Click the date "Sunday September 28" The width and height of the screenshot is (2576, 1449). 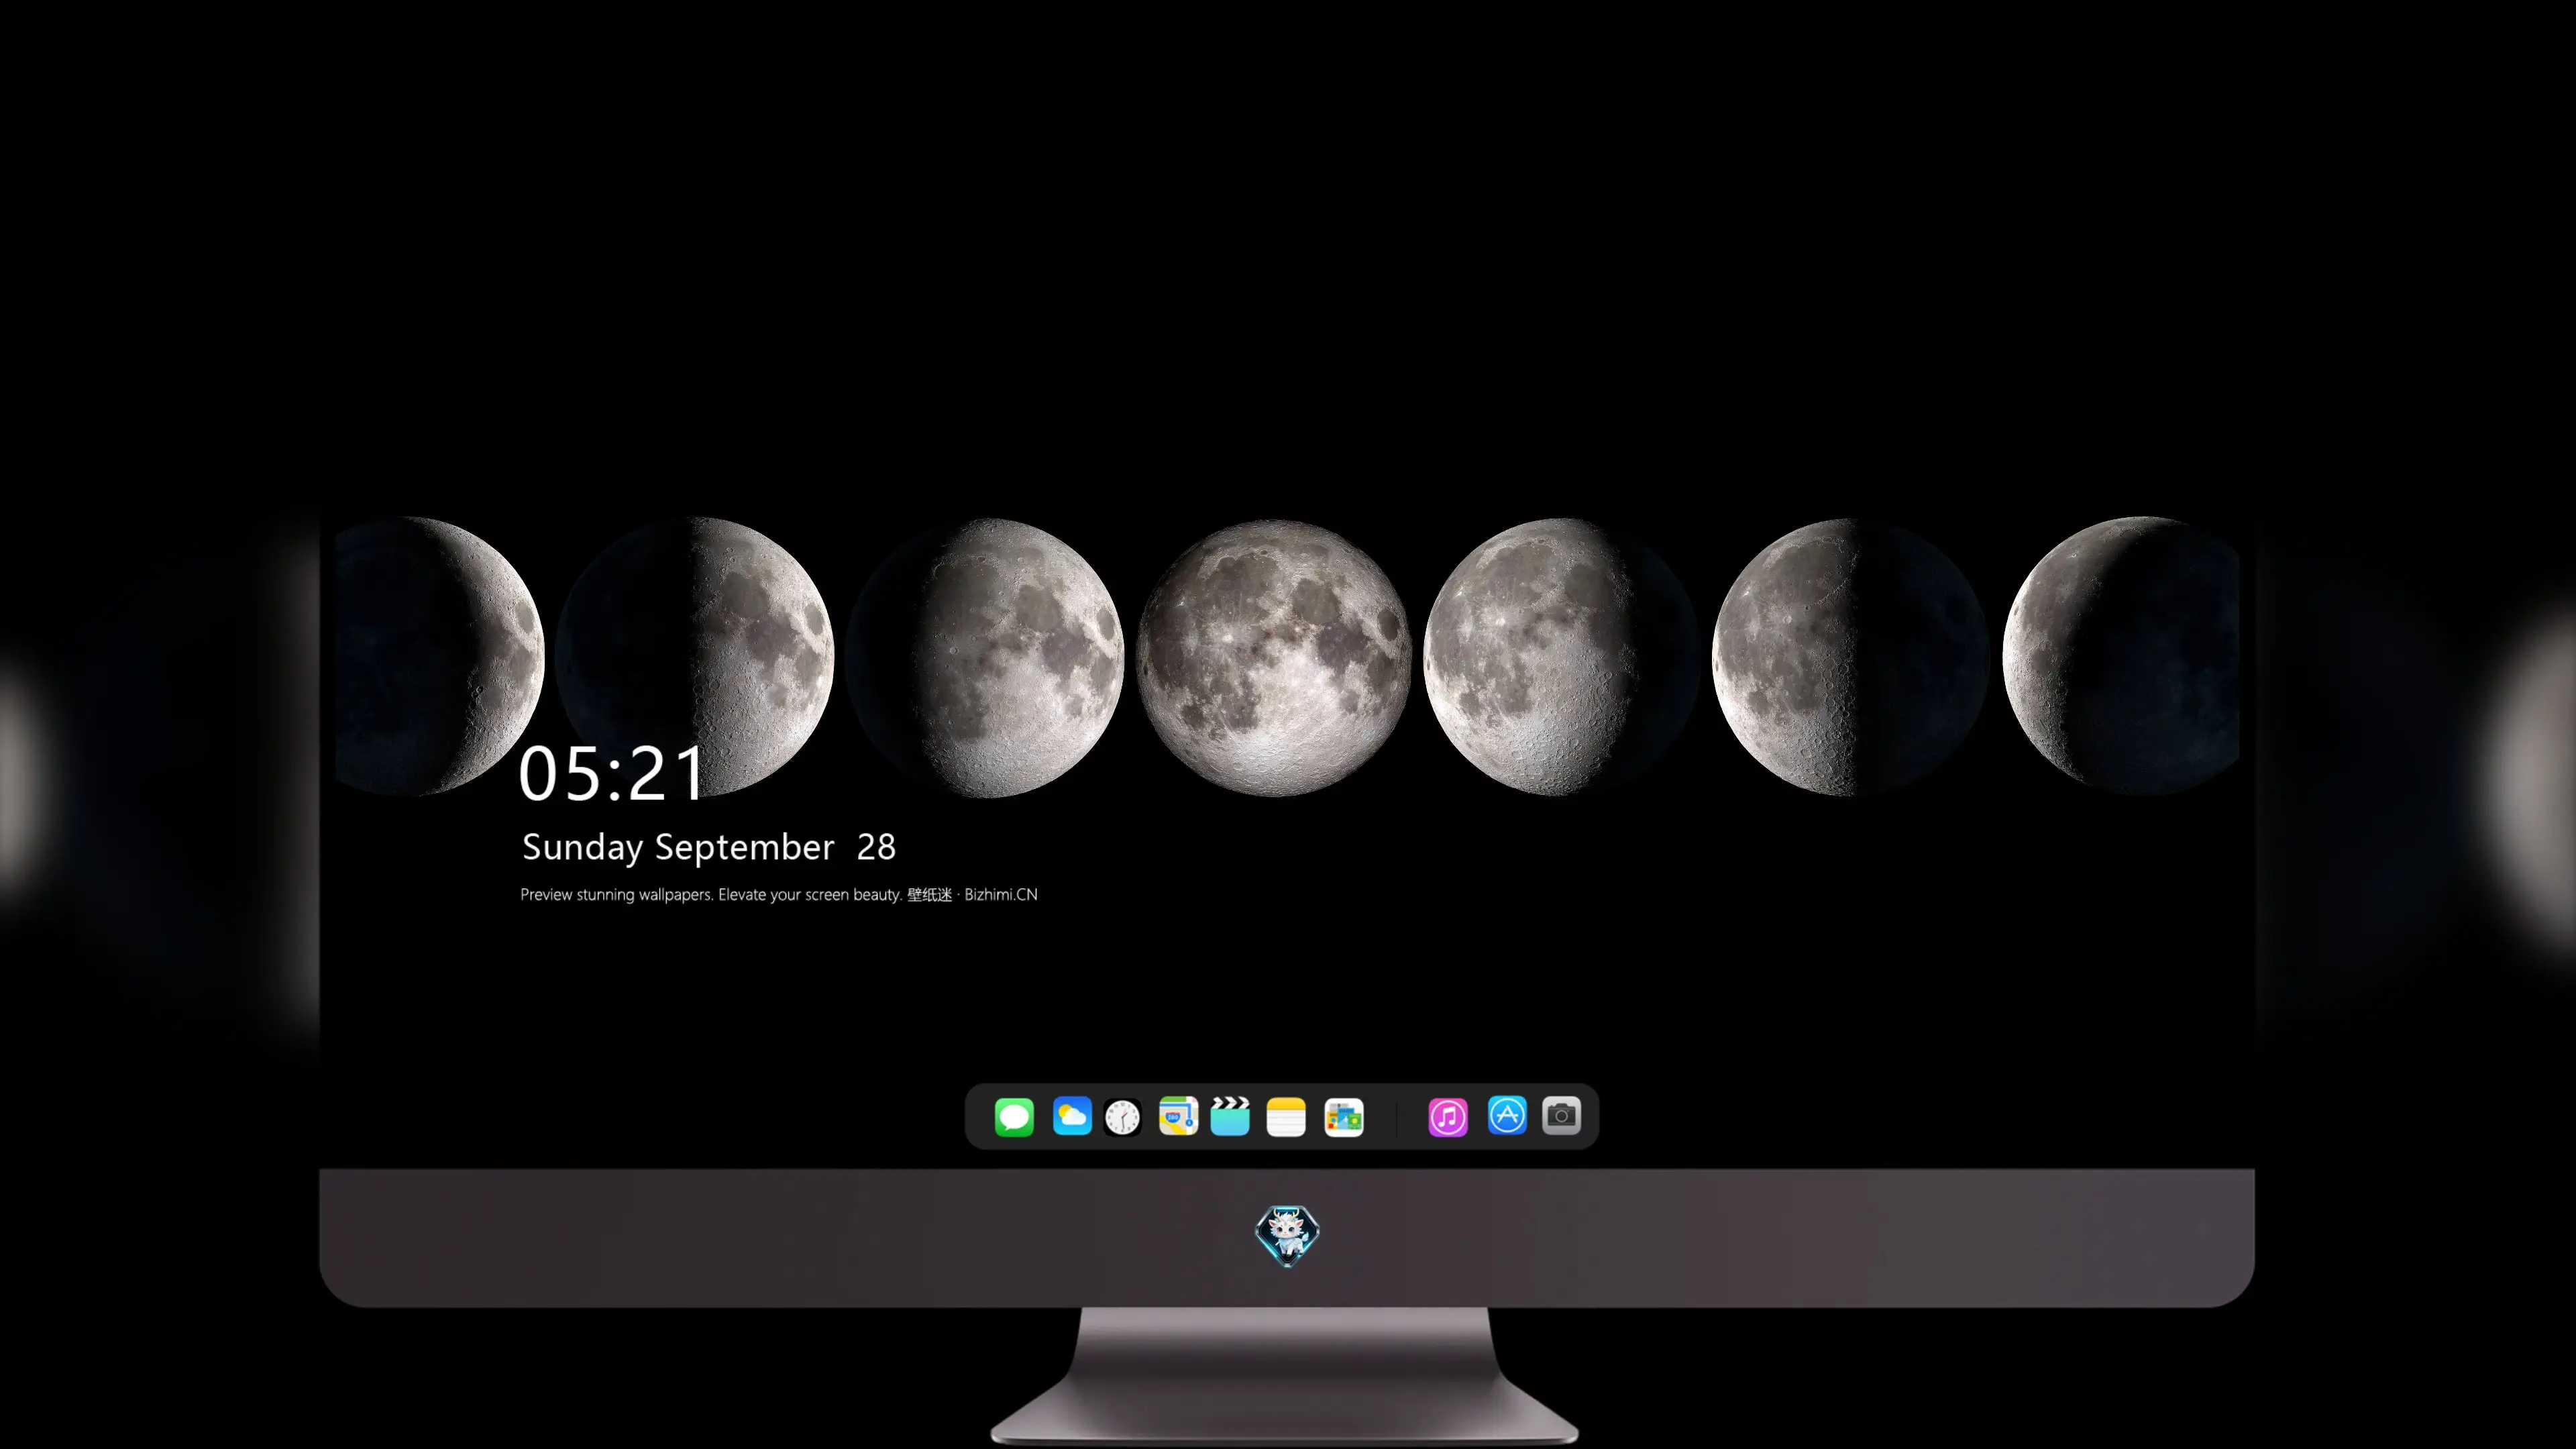pos(709,847)
